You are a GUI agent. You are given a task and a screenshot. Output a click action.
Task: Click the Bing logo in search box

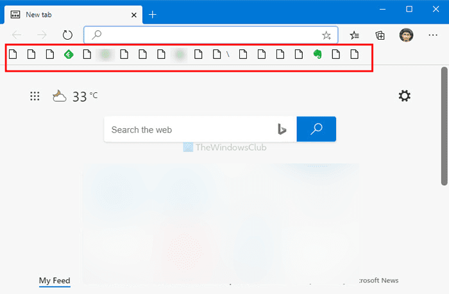282,129
